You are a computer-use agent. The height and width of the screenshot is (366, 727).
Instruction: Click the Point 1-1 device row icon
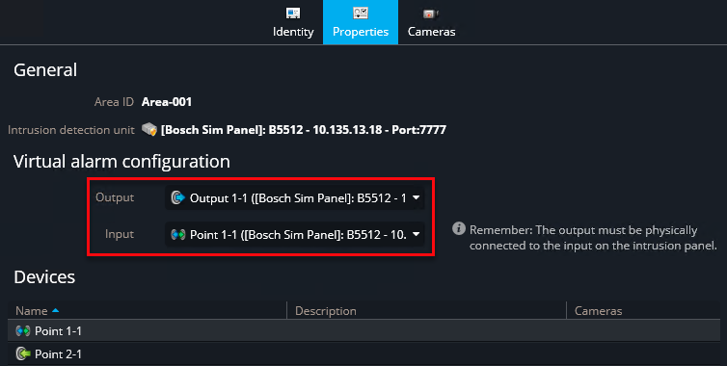(23, 330)
